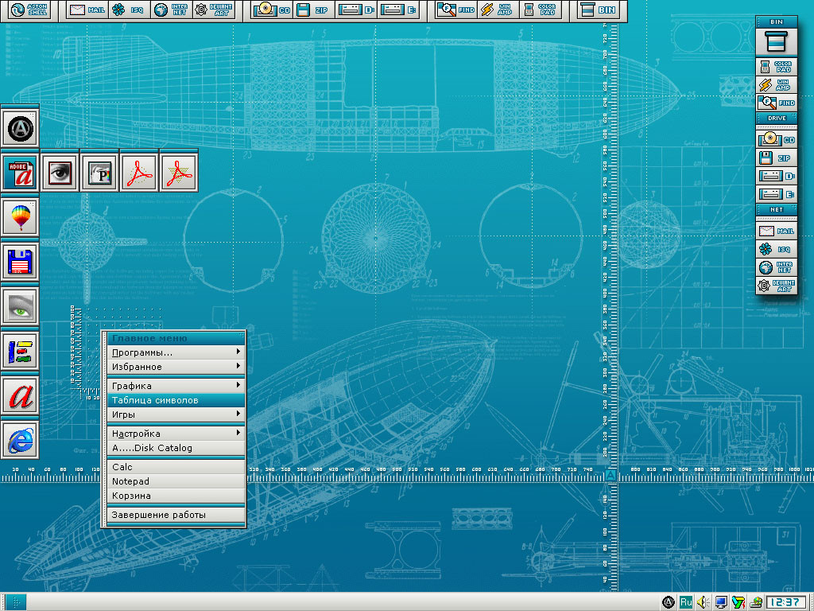Image resolution: width=814 pixels, height=611 pixels.
Task: Click the volume speaker icon in system tray
Action: (703, 601)
